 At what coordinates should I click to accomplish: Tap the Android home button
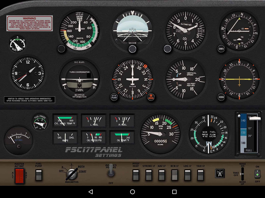[x=132, y=192]
